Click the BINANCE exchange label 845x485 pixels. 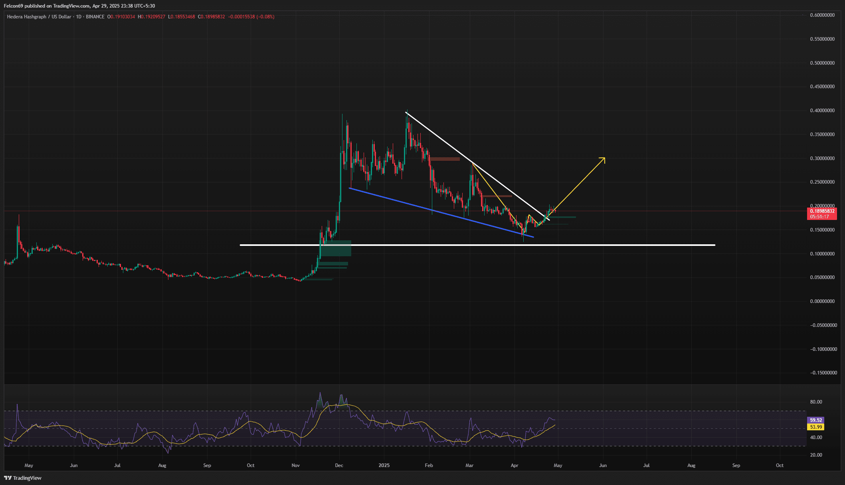[x=95, y=17]
